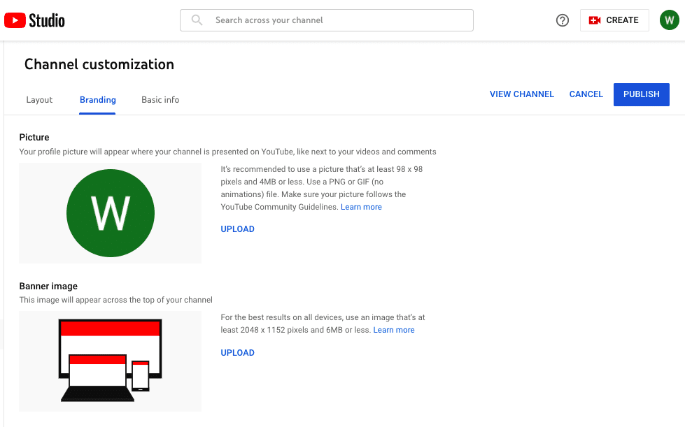Image resolution: width=685 pixels, height=427 pixels.
Task: Click the large W profile picture preview
Action: (111, 213)
